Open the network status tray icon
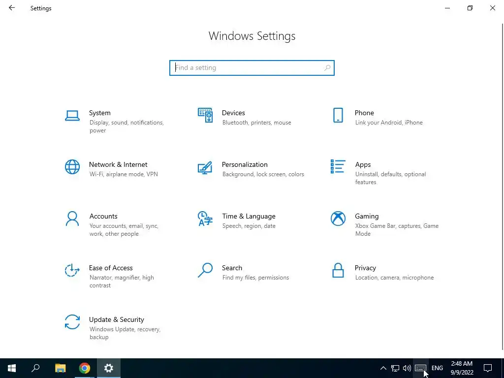 coord(395,368)
